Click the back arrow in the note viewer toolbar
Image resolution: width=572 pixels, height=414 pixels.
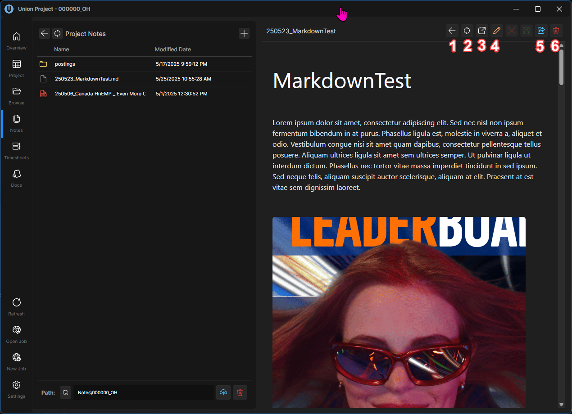pyautogui.click(x=452, y=31)
